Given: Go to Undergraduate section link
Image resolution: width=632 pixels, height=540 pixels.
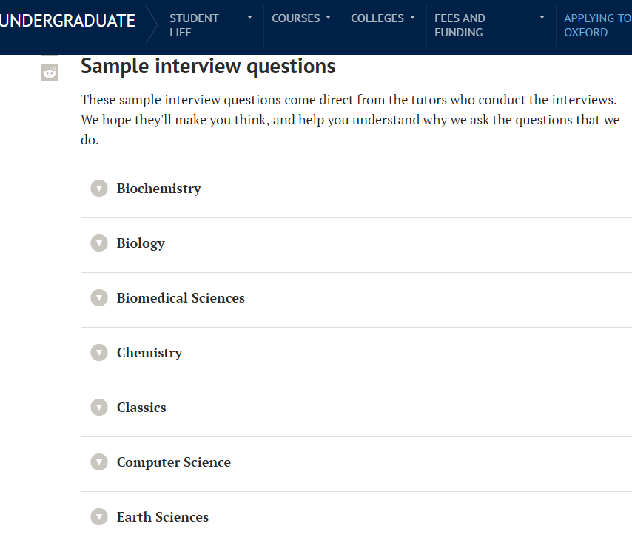Looking at the screenshot, I should pos(67,21).
